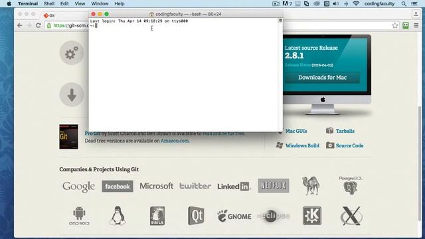The image size is (425, 239).
Task: Open the Tarballs link
Action: tap(345, 131)
